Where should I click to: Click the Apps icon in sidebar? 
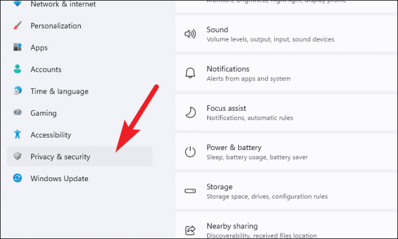(x=17, y=47)
